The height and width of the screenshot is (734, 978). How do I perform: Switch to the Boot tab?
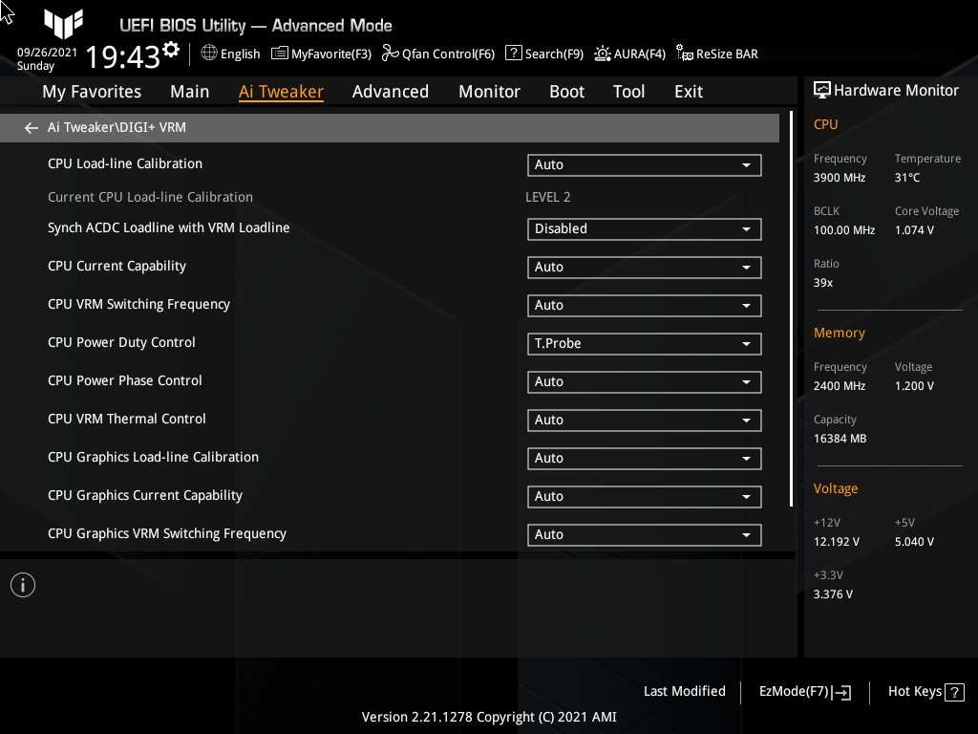(566, 91)
